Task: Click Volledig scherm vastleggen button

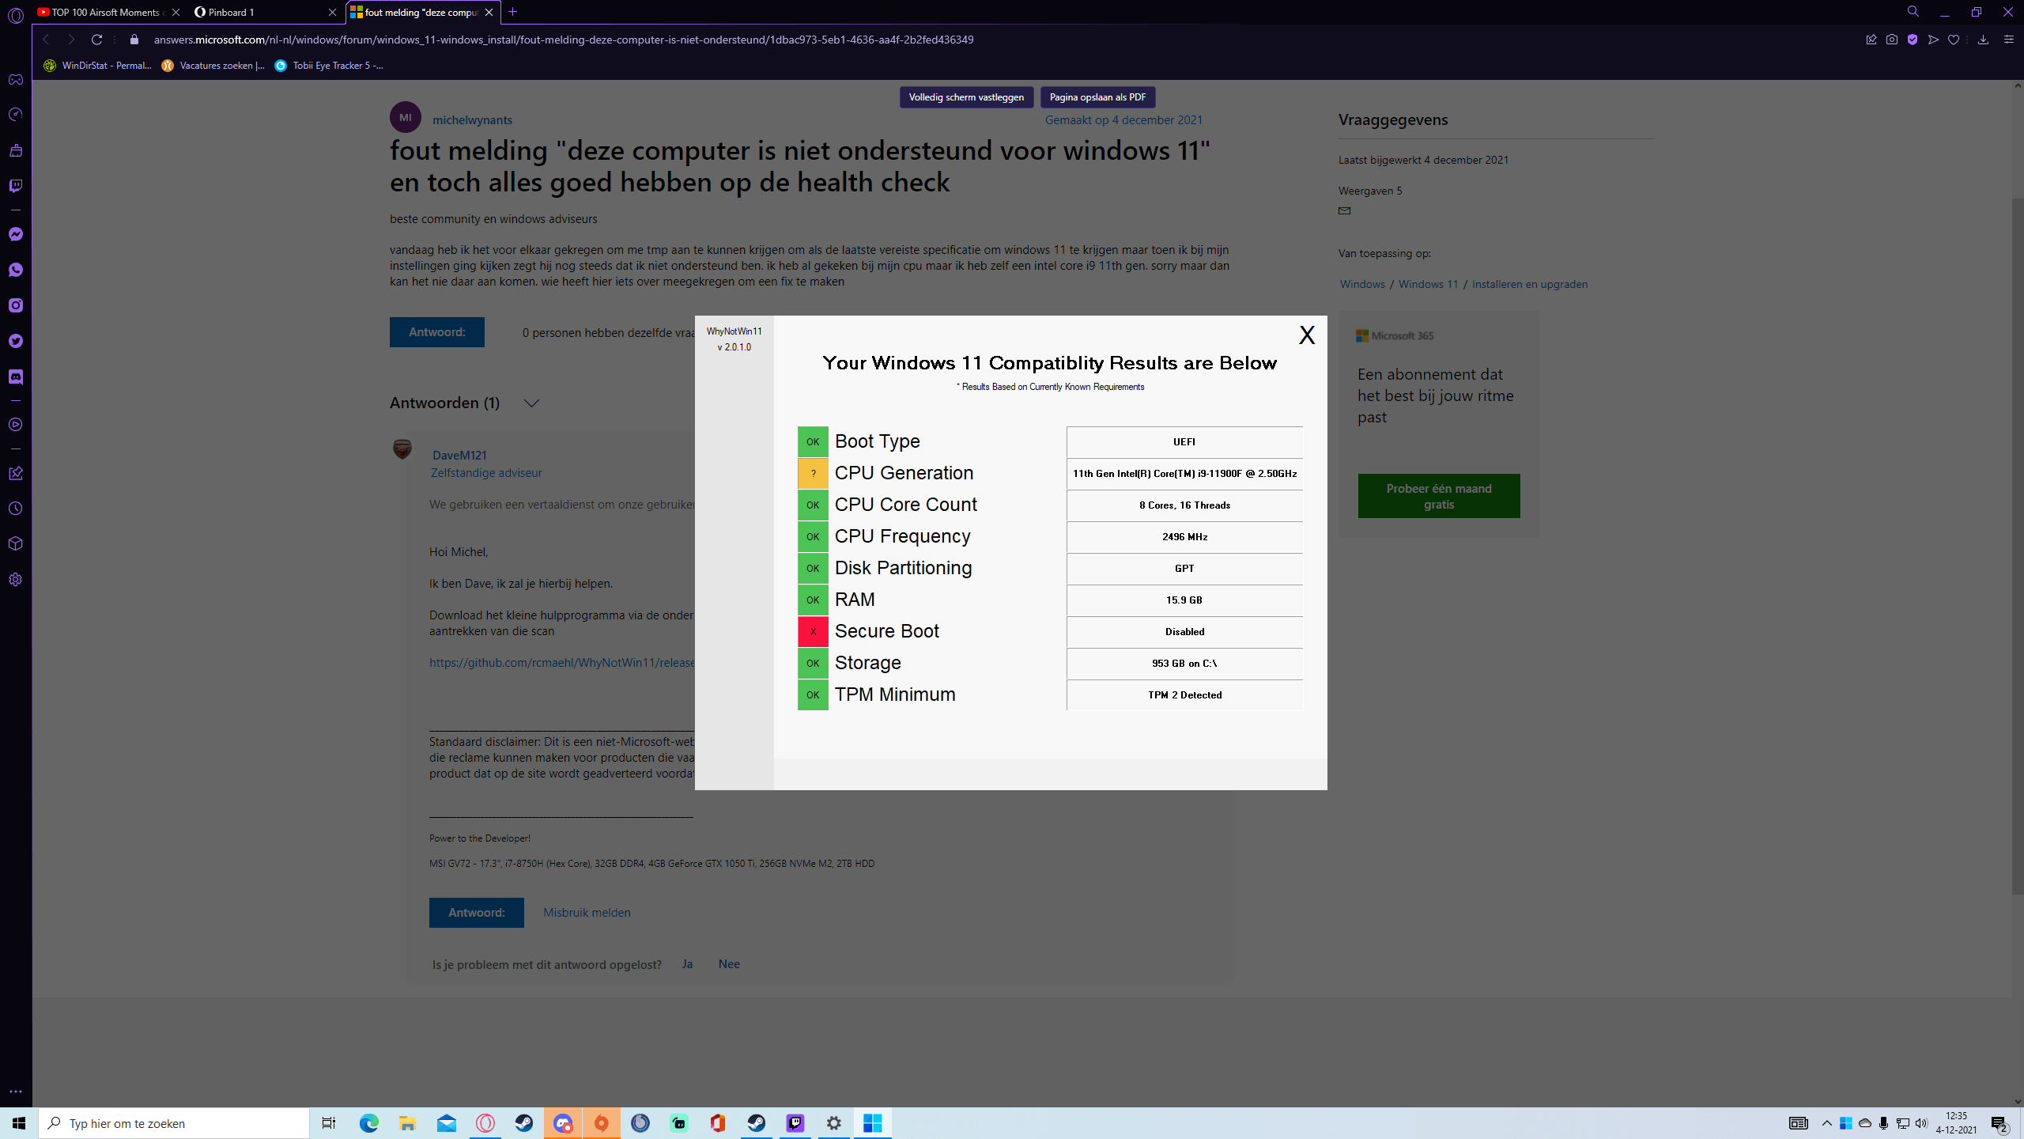Action: 966,97
